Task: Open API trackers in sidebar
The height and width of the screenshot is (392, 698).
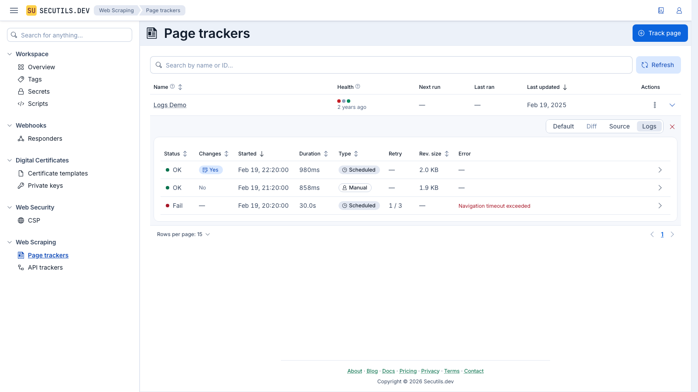Action: 45,267
